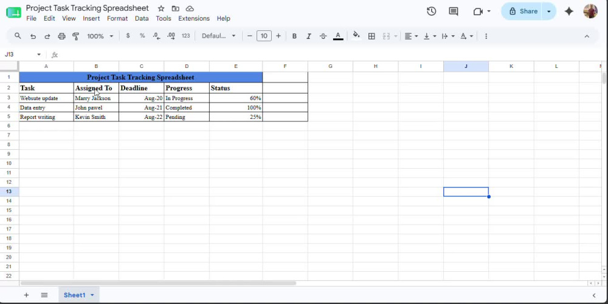Open the text wrapping dropdown
Screen dimensions: 608x304
pos(448,36)
